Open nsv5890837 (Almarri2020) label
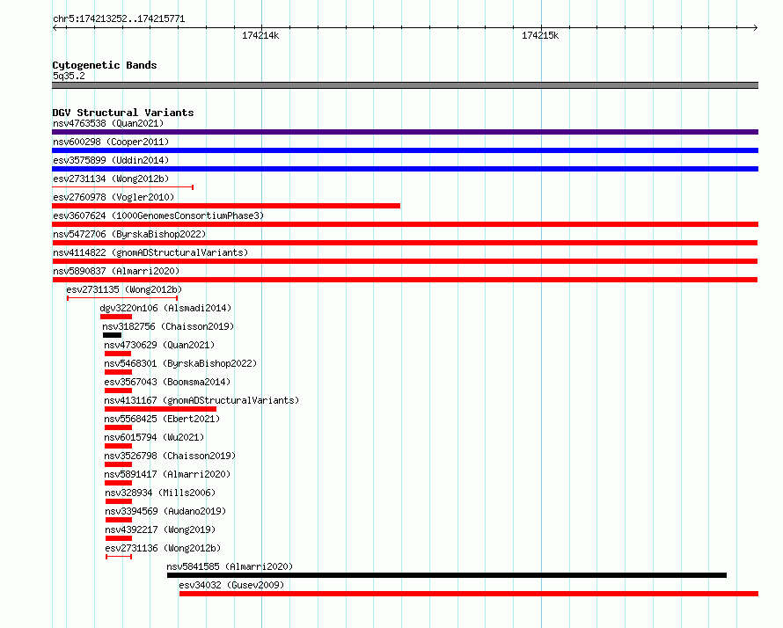 [116, 271]
